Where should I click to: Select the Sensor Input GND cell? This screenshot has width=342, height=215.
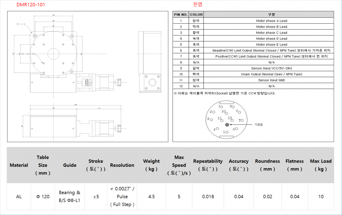[x=272, y=80]
